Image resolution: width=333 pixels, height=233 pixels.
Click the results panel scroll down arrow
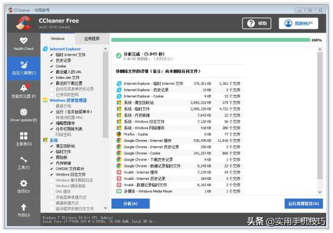[320, 192]
